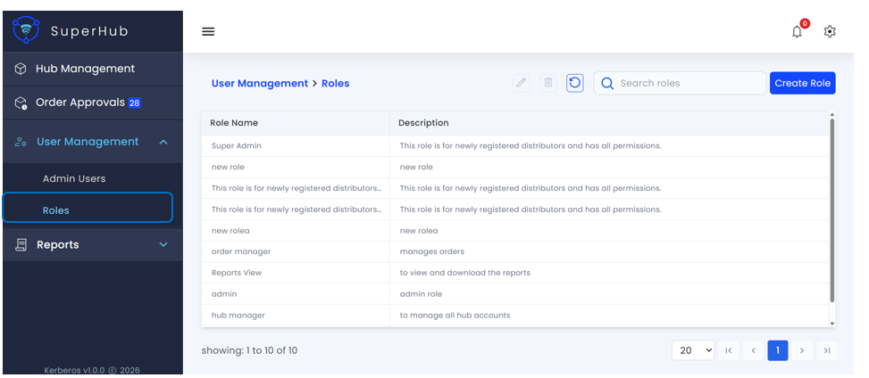Click the refresh roles icon
This screenshot has height=378, width=869.
point(575,83)
